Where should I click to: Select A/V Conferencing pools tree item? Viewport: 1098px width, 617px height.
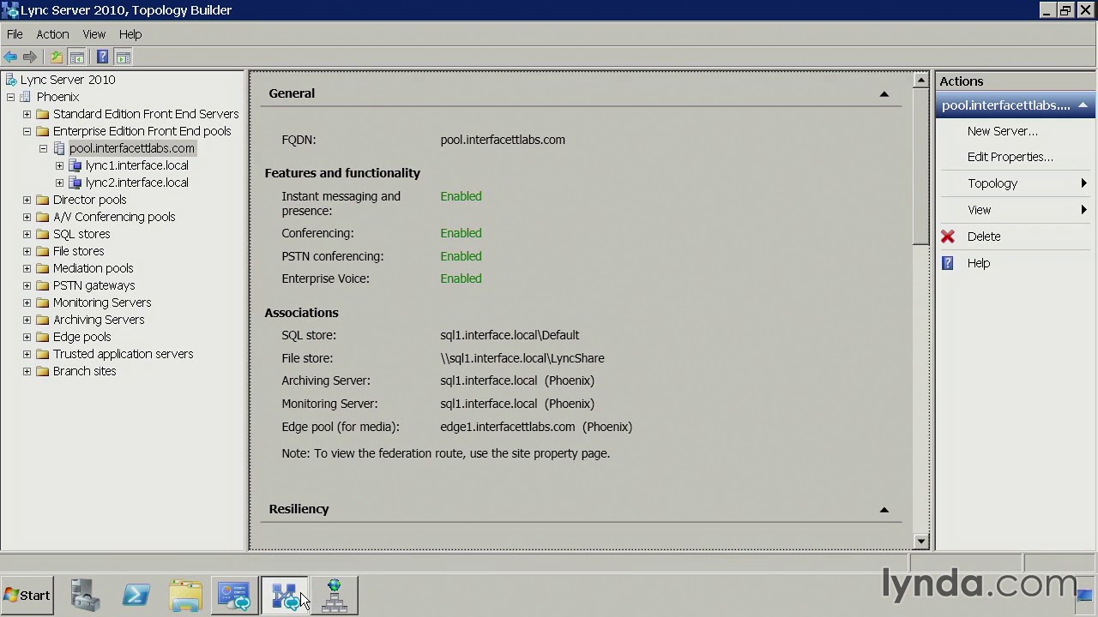[x=114, y=217]
